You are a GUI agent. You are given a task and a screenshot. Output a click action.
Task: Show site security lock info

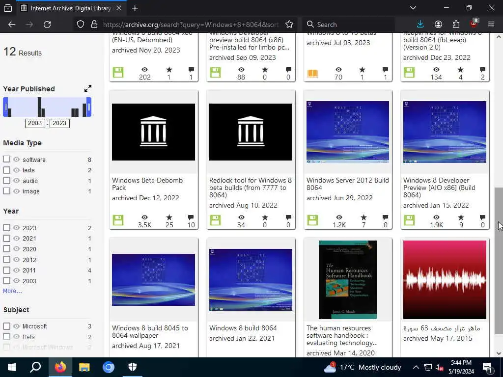pyautogui.click(x=94, y=25)
